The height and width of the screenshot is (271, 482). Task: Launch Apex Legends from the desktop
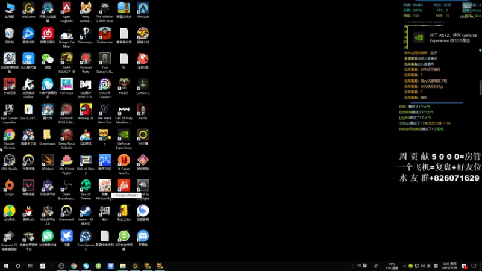coord(66,12)
